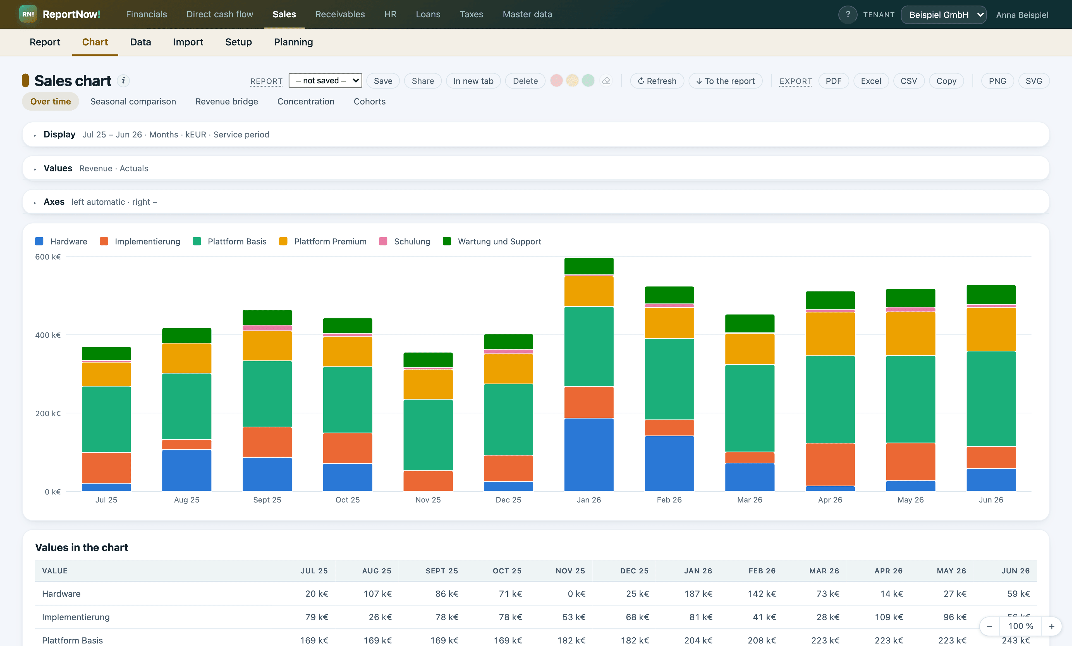
Task: Zoom out with the minus button
Action: pyautogui.click(x=989, y=626)
